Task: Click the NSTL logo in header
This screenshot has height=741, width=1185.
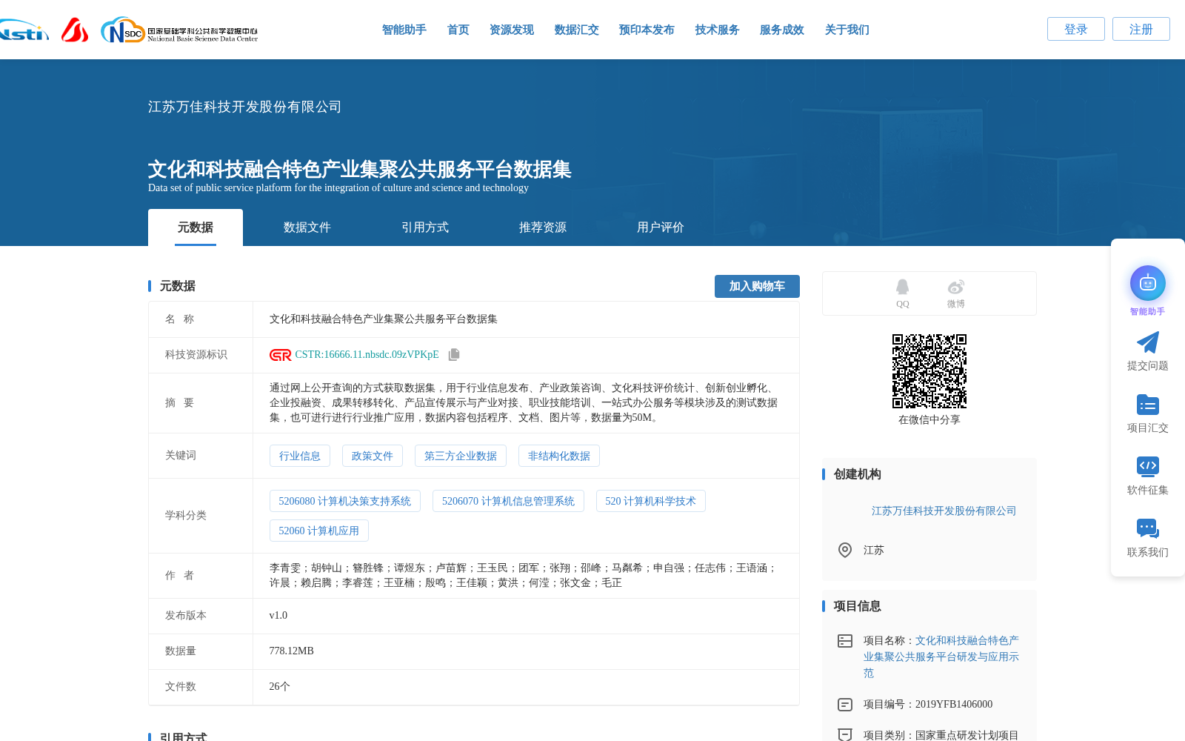Action: [24, 30]
